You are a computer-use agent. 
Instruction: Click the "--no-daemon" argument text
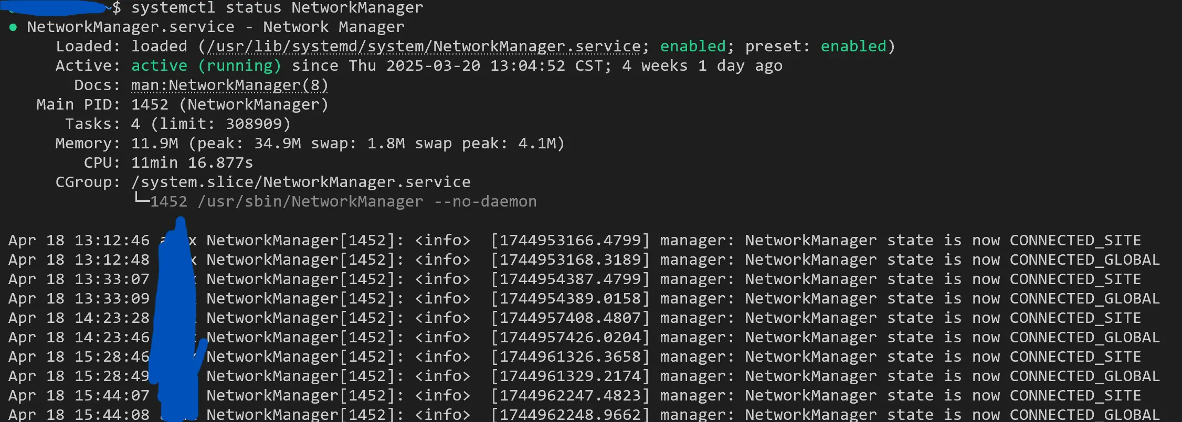(486, 202)
